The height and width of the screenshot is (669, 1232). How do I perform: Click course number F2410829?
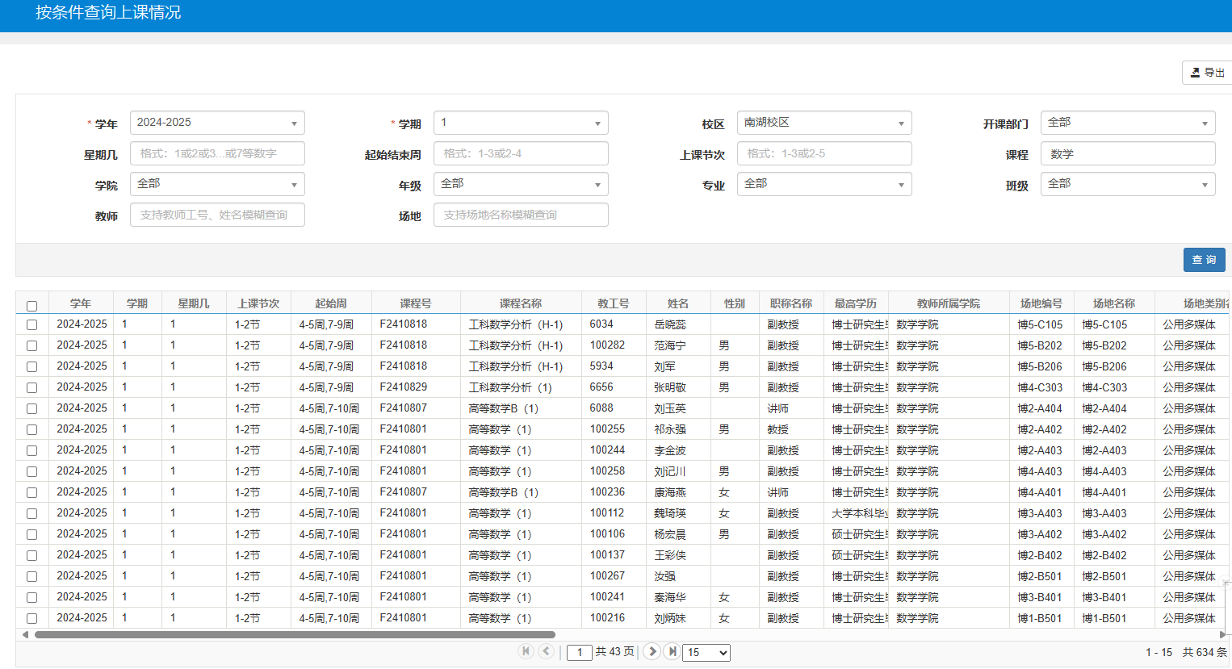404,387
